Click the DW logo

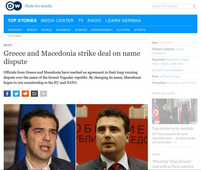coord(14,6)
